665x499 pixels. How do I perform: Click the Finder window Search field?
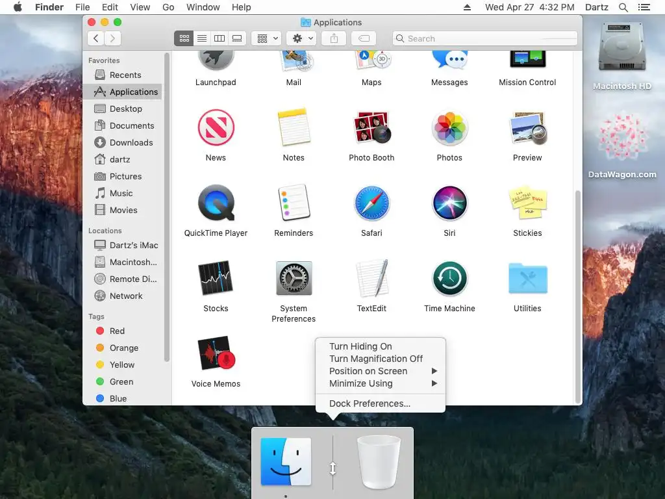484,38
